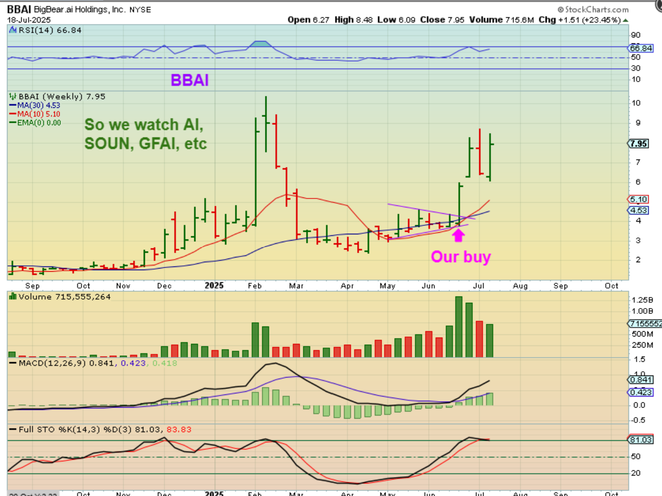This screenshot has height=496, width=662.
Task: Click the small icon before Volume 715,555,264
Action: click(x=13, y=297)
